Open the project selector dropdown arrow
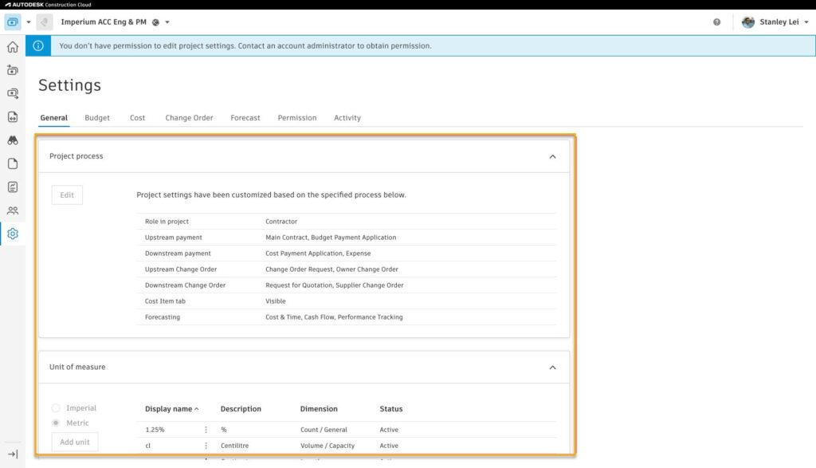 (x=167, y=22)
